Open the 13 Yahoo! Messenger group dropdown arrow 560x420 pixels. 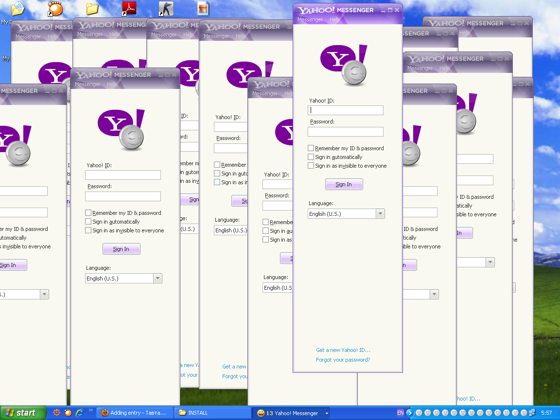327,413
